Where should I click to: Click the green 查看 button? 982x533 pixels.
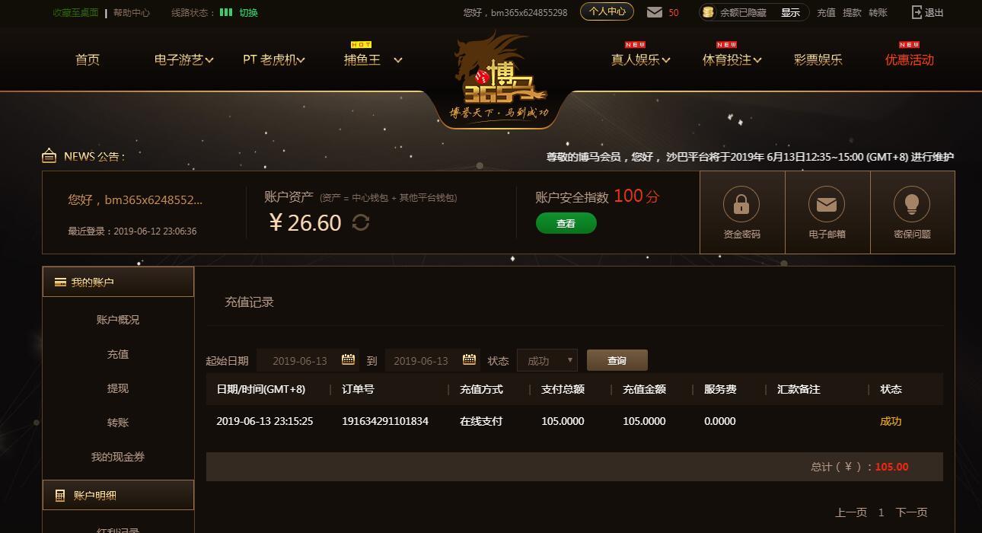[x=566, y=223]
